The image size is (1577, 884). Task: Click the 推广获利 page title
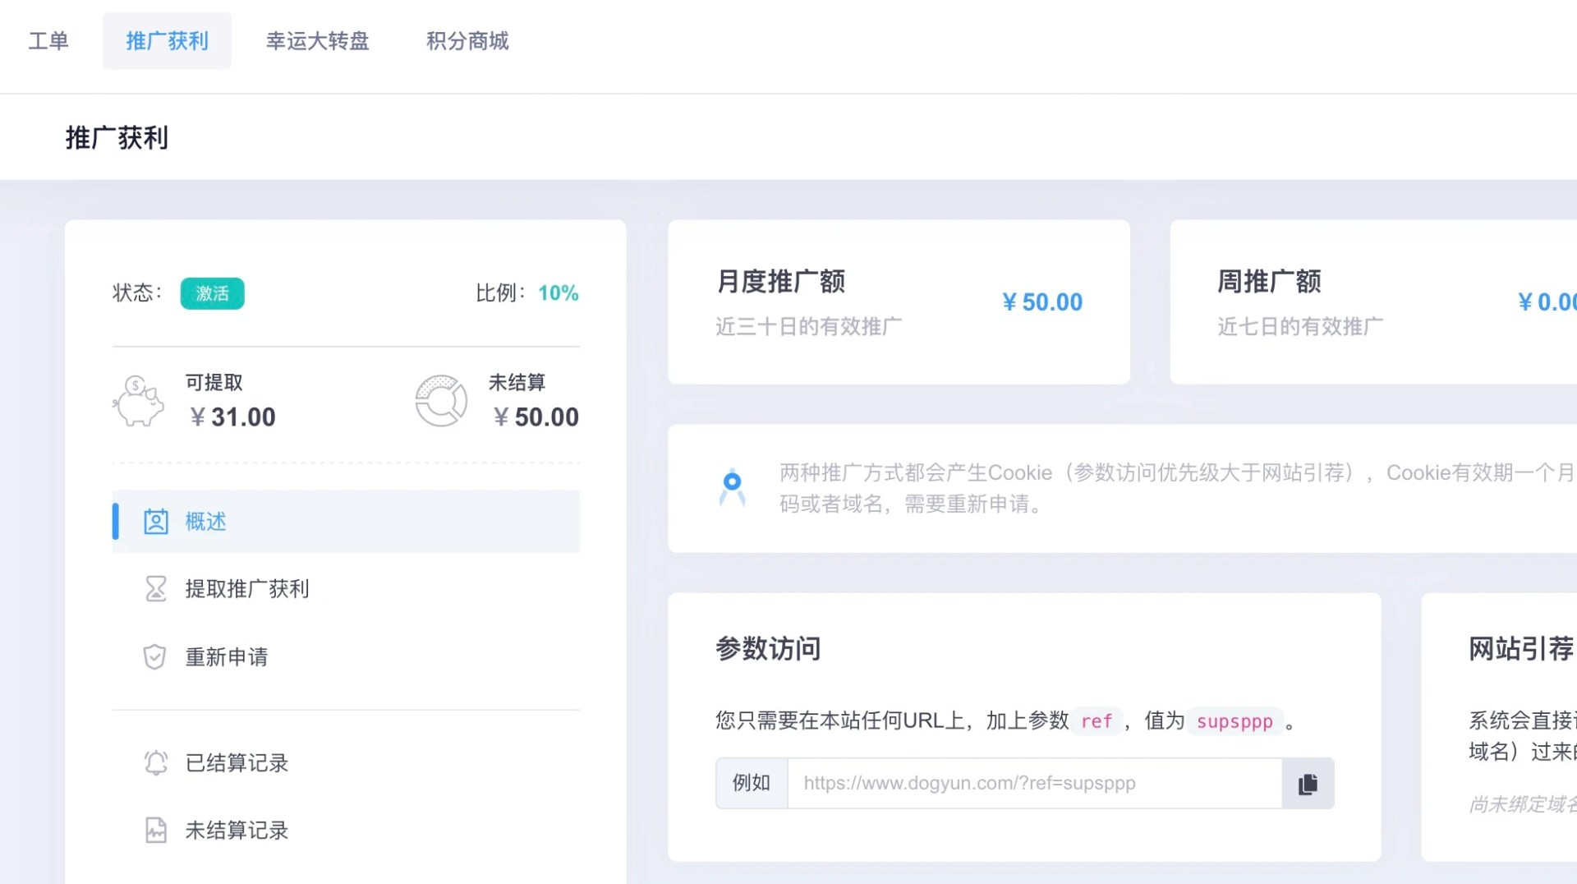[x=117, y=138]
